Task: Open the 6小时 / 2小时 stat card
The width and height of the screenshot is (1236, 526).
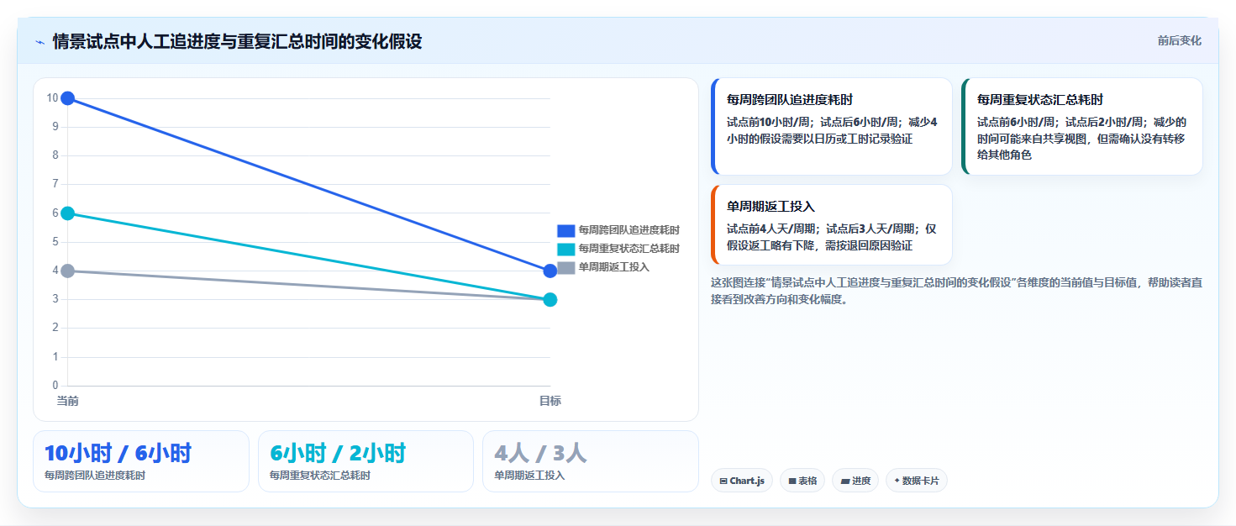Action: coord(366,461)
